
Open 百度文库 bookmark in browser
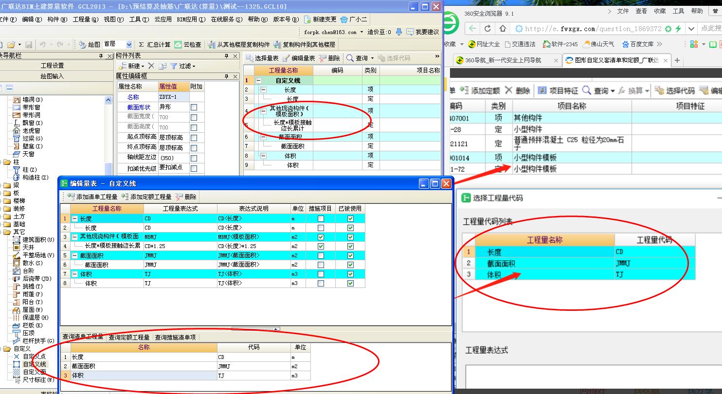coord(637,44)
